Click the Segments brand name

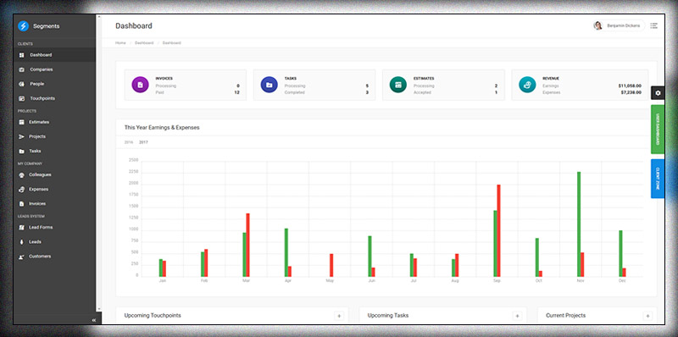tap(47, 26)
